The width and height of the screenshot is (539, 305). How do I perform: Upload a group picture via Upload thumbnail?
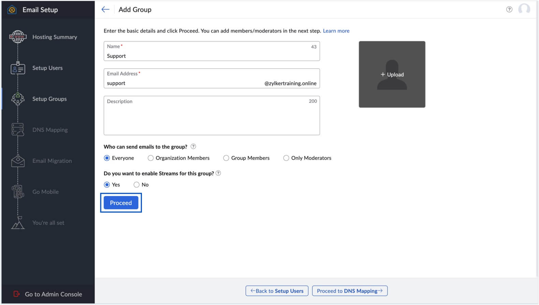click(x=392, y=74)
